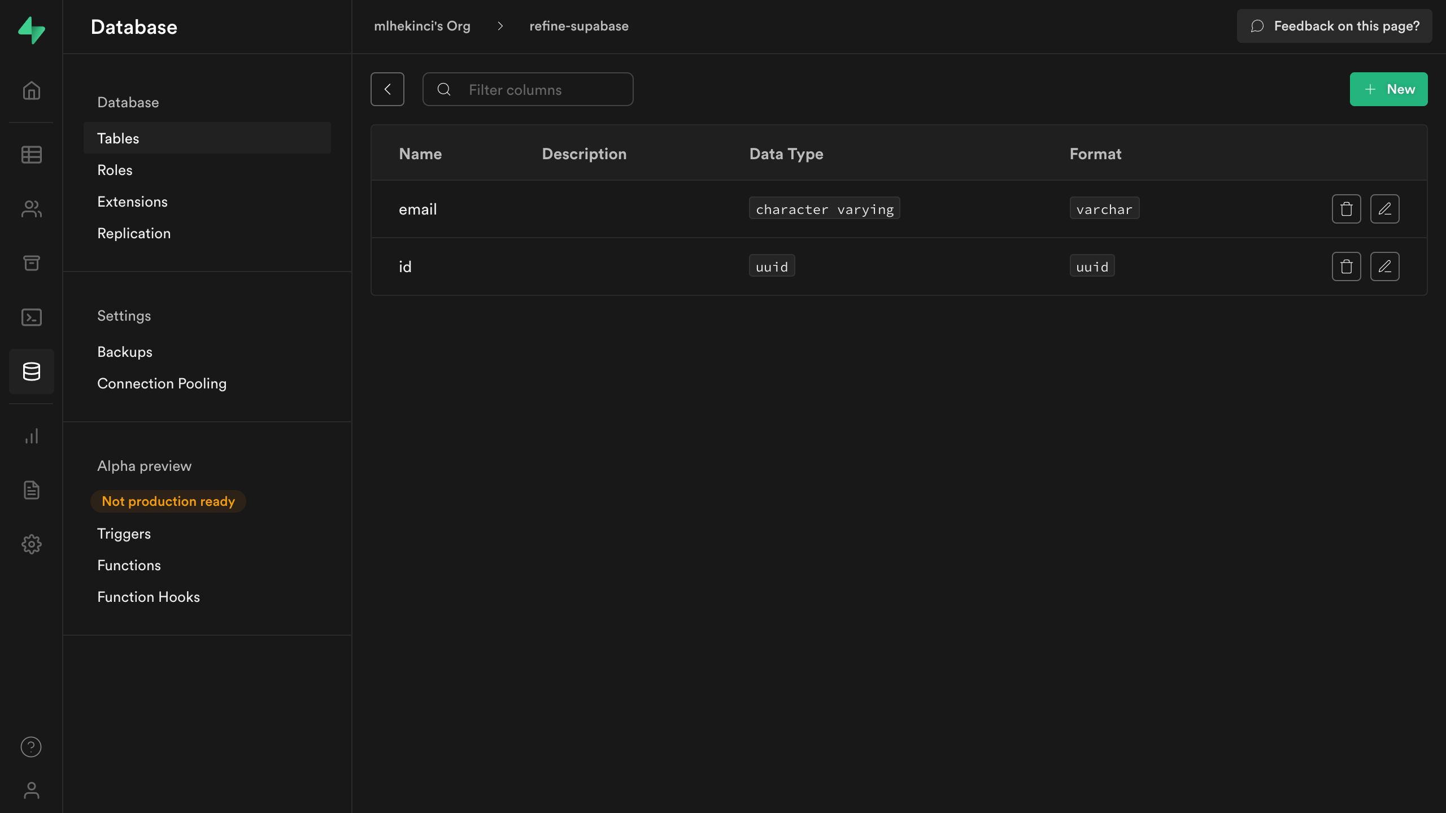Click the Description column header
Screen dimensions: 1446x813
(584, 154)
